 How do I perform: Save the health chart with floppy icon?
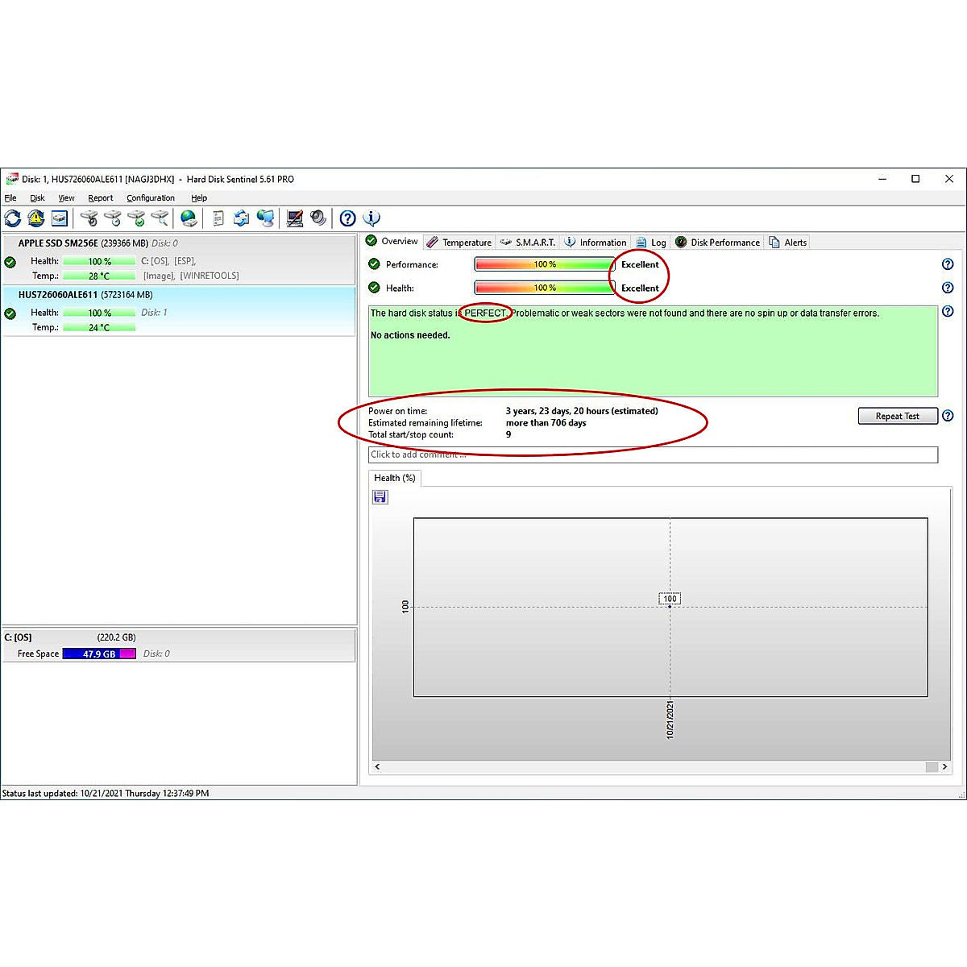(380, 497)
